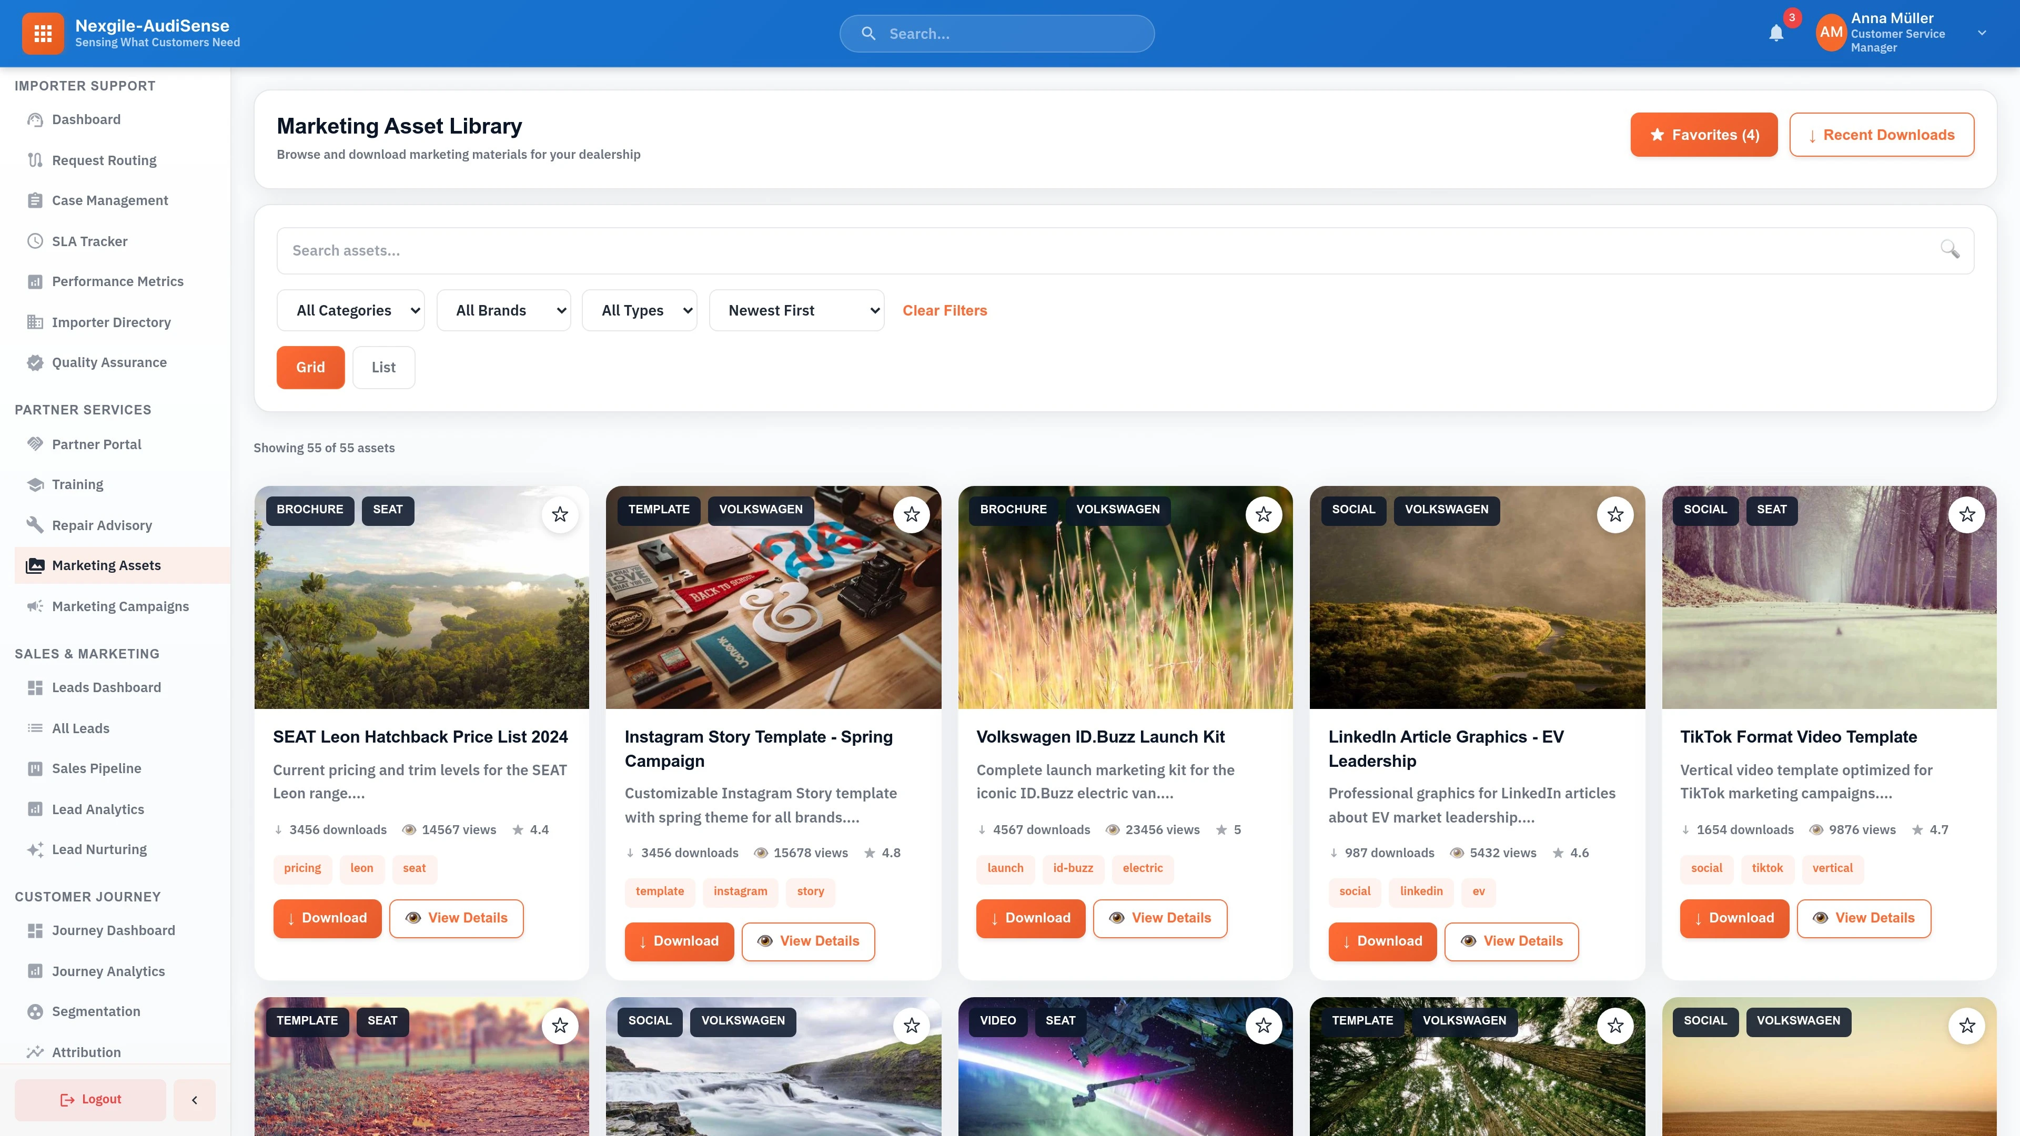Star the TikTok Format Video Template
Viewport: 2020px width, 1136px height.
1967,514
